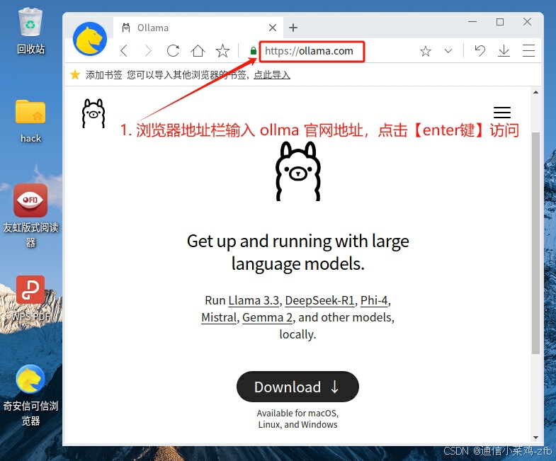Screen dimensions: 556x461
Task: Expand the dropdown chevron next to bookmark star
Action: pos(448,51)
